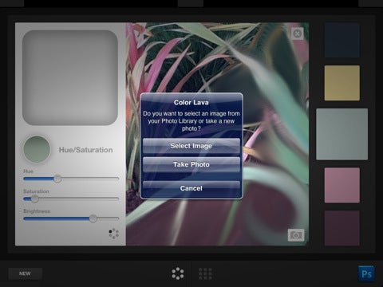Switch to the grid swatches view
Viewport: 383px width, 287px height.
(x=205, y=273)
